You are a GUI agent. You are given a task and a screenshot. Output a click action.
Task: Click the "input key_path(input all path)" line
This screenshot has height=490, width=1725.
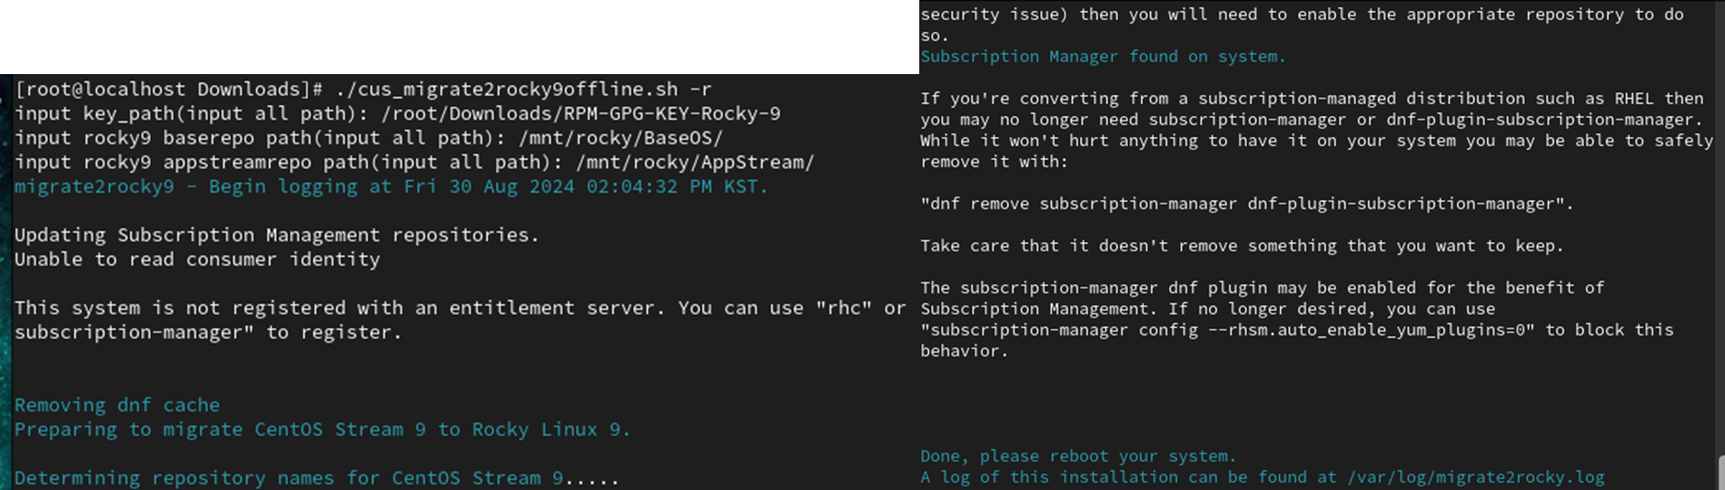pyautogui.click(x=397, y=114)
